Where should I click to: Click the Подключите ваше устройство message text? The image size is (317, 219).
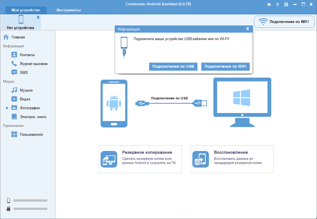pyautogui.click(x=181, y=39)
